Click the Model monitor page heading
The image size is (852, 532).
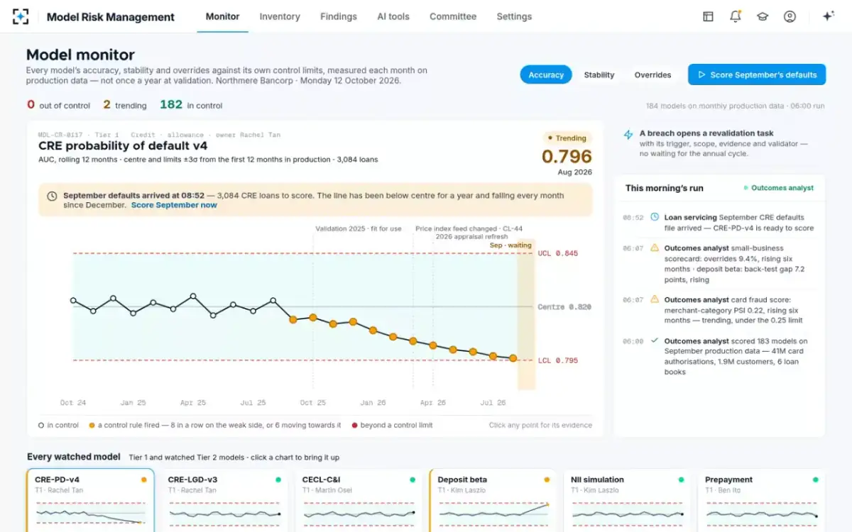pyautogui.click(x=80, y=55)
